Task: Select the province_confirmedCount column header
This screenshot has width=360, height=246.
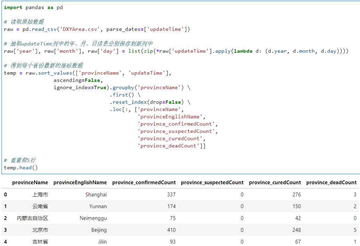Action: [144, 183]
